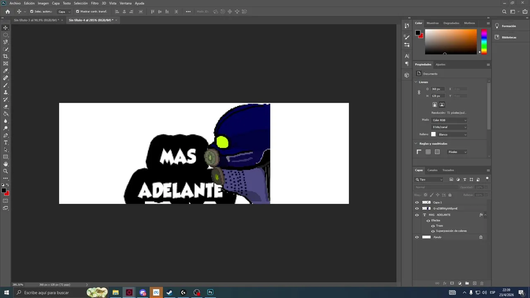This screenshot has height=298, width=530.
Task: Hide the MAS ADELANTE text layer
Action: click(417, 215)
